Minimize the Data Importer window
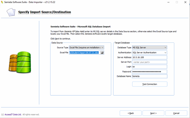The image size is (190, 118). [x=169, y=2]
